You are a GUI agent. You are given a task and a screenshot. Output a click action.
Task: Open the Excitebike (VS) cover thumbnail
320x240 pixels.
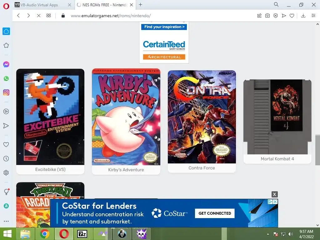pos(50,117)
